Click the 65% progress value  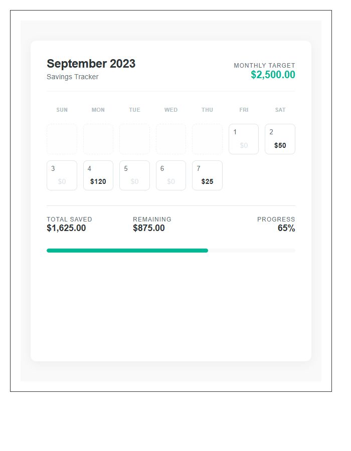(286, 228)
